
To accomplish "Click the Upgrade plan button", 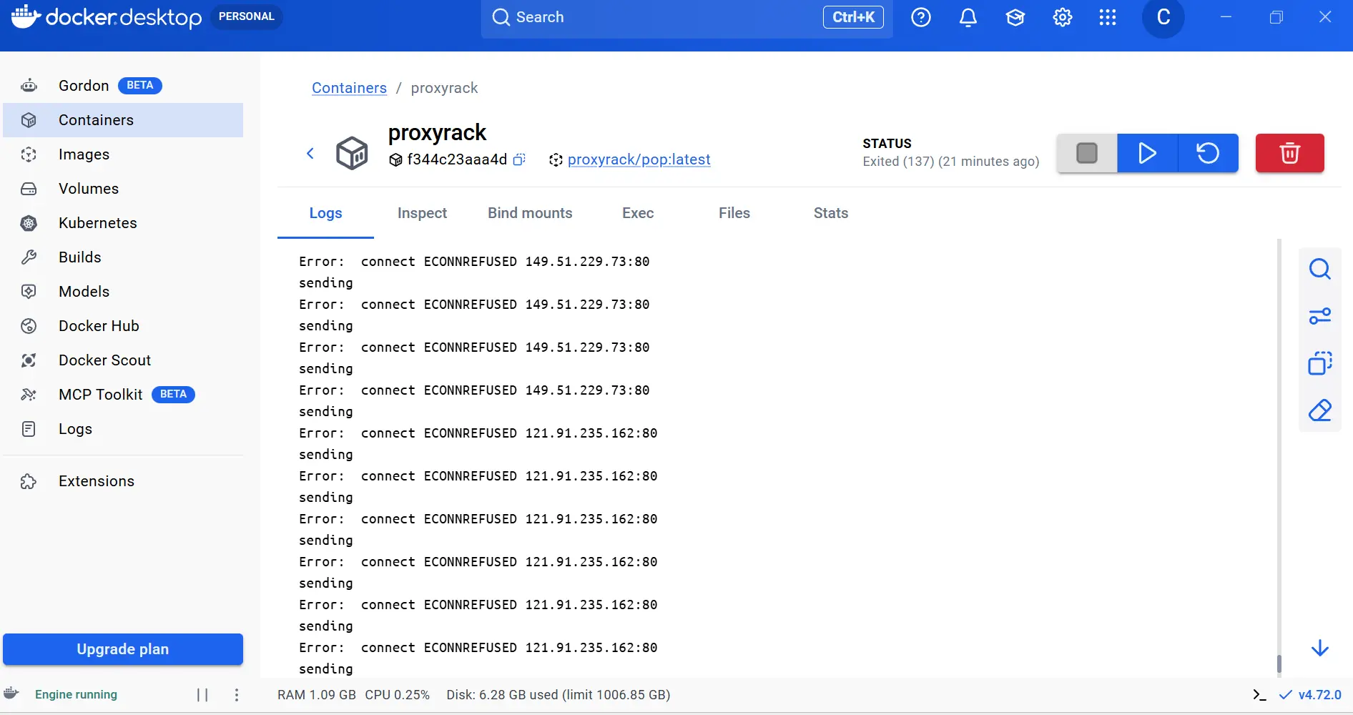I will [123, 649].
